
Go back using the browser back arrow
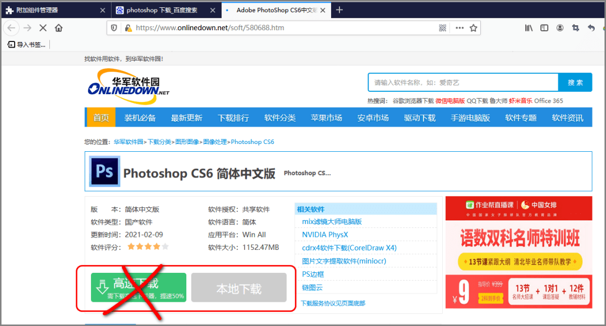point(11,28)
